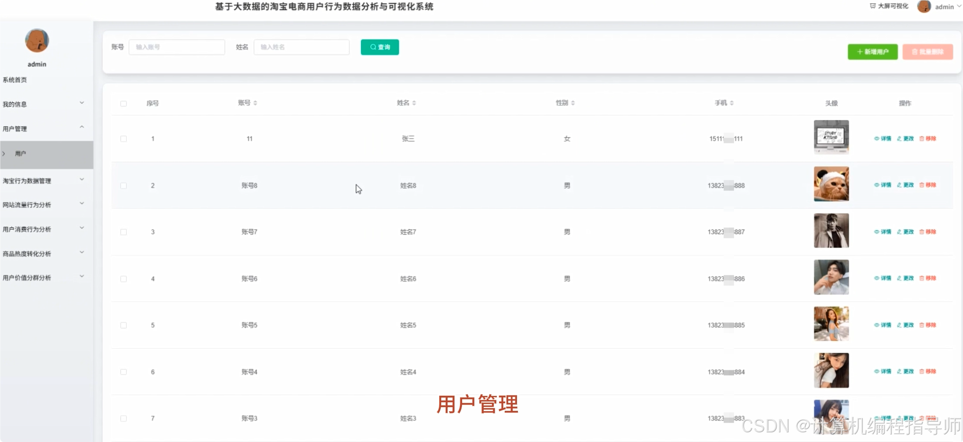This screenshot has width=963, height=442.
Task: Sort by 性别 column arrows
Action: pyautogui.click(x=573, y=103)
